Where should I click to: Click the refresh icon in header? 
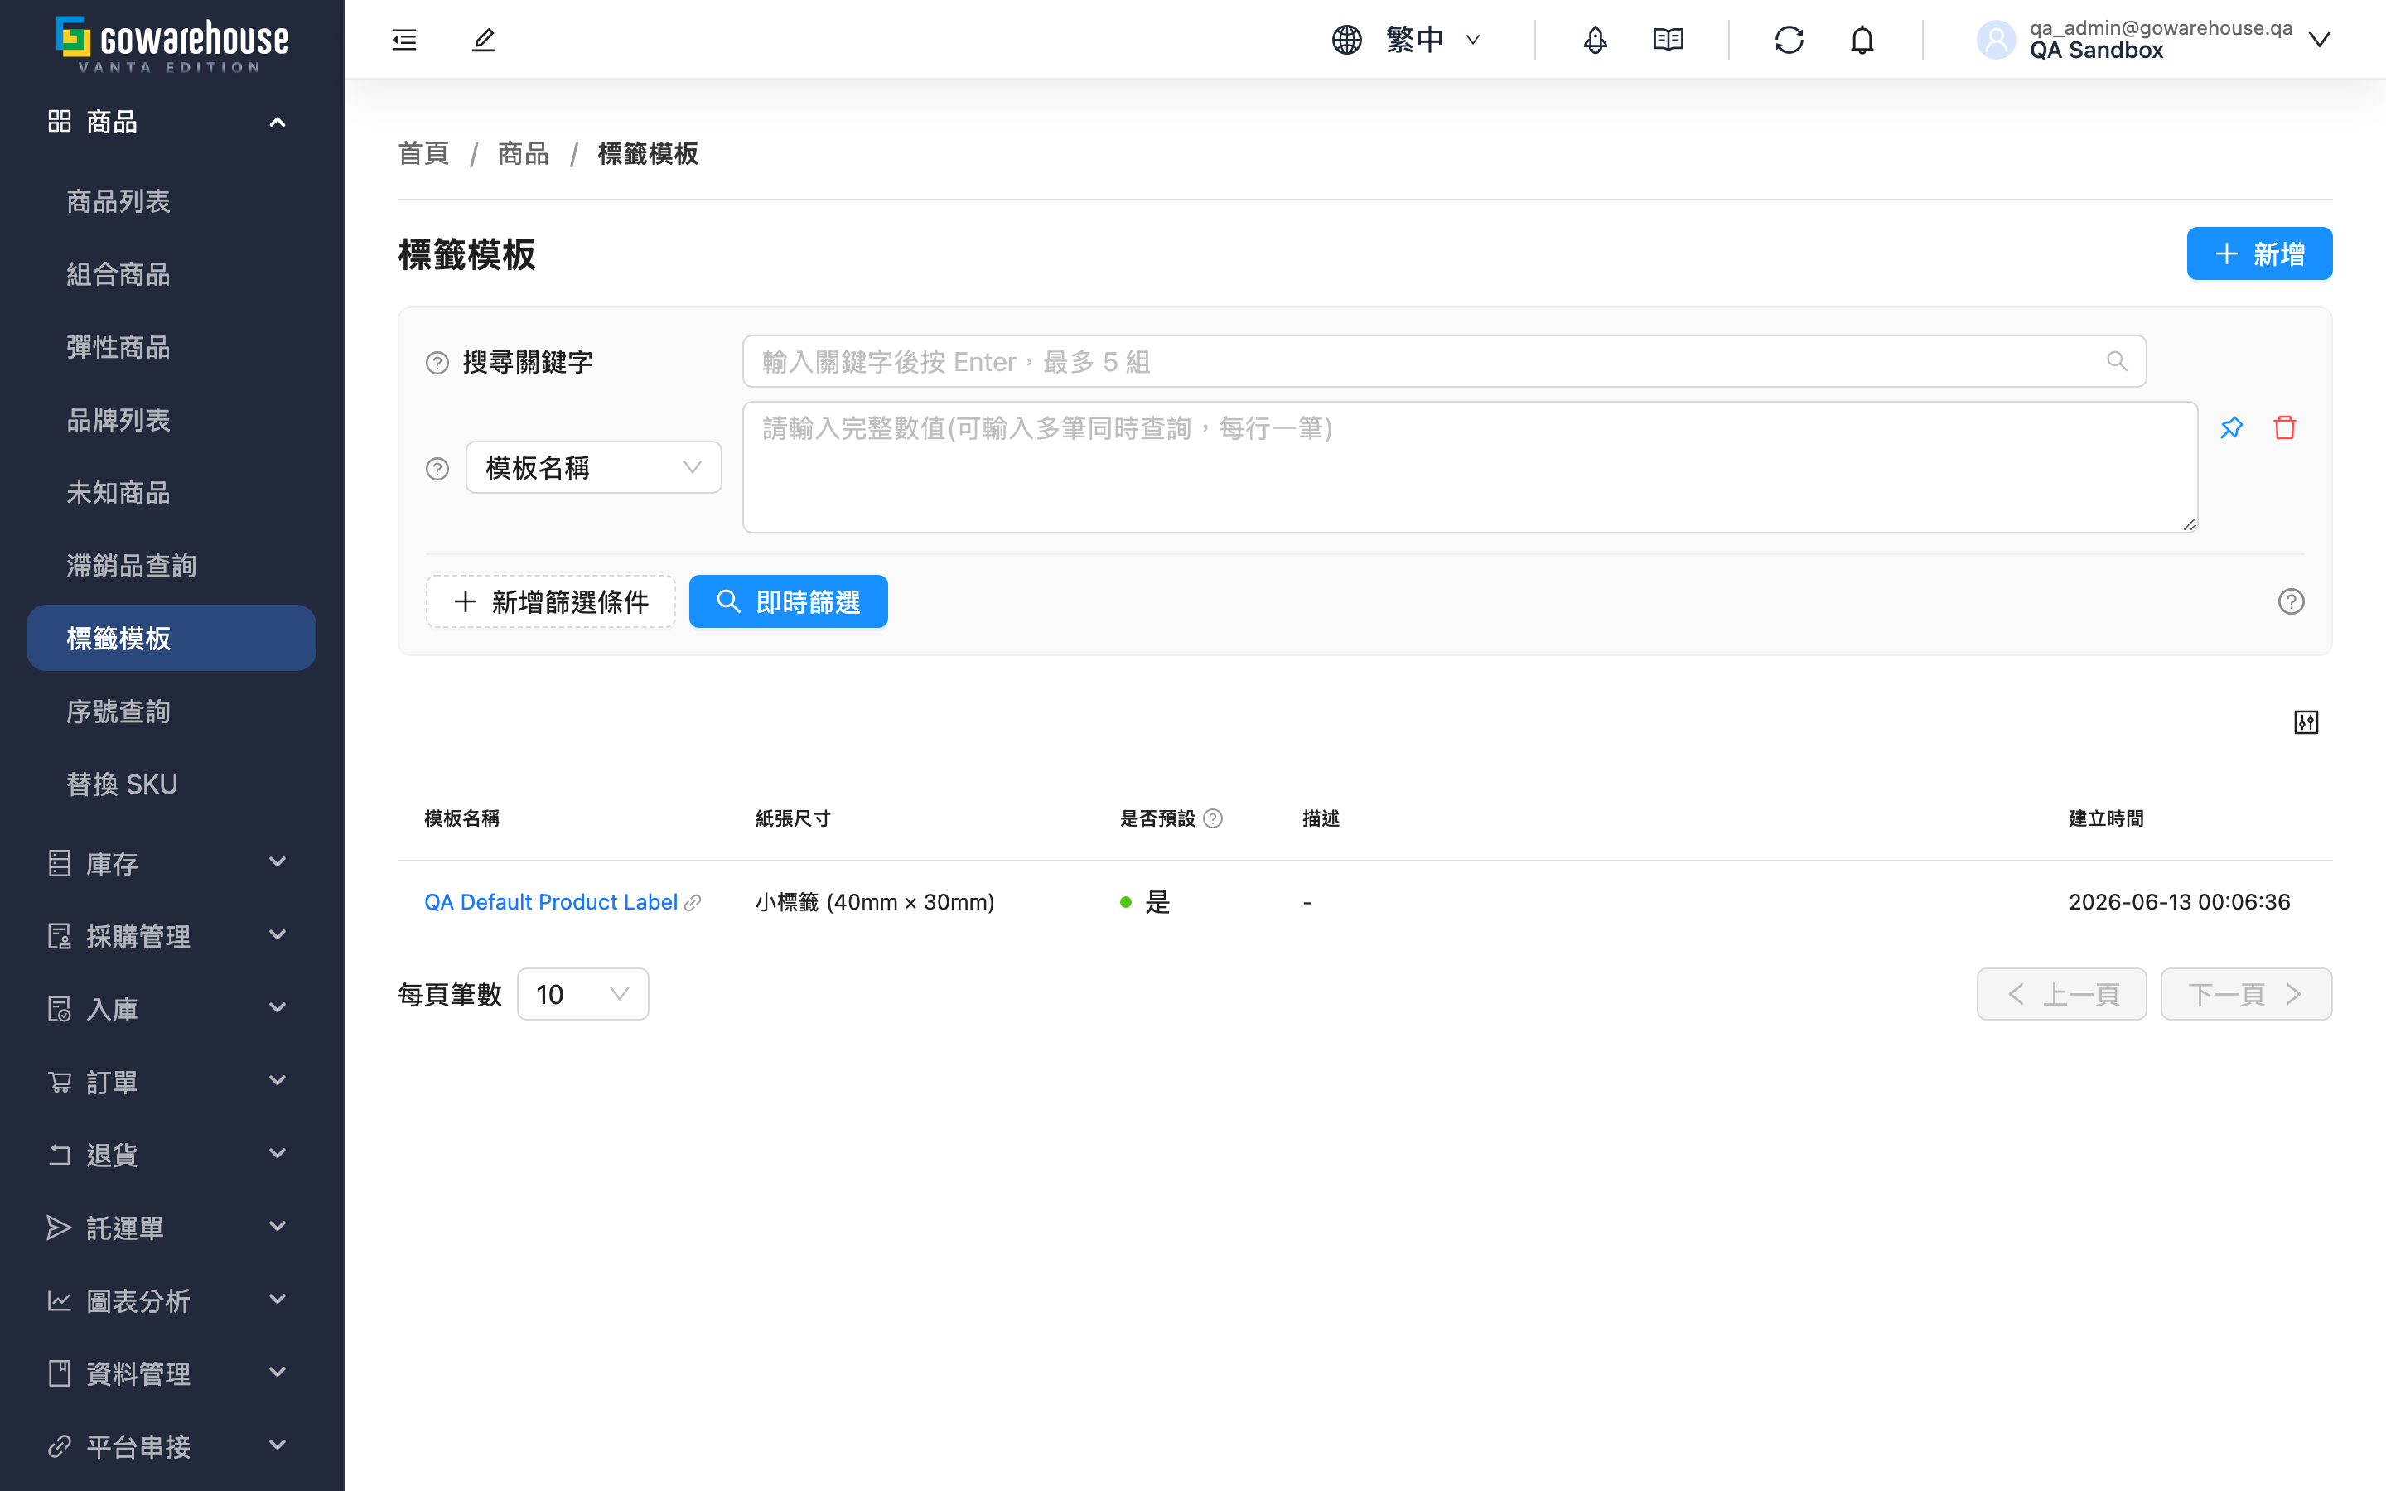point(1789,40)
